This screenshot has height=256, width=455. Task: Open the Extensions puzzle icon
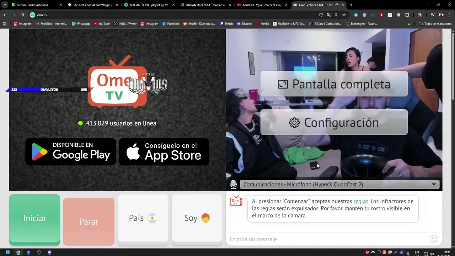[407, 15]
